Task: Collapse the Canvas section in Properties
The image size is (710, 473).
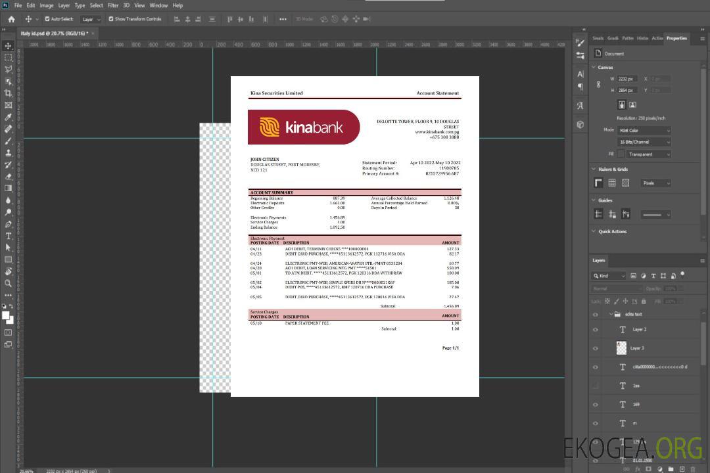Action: (x=594, y=68)
